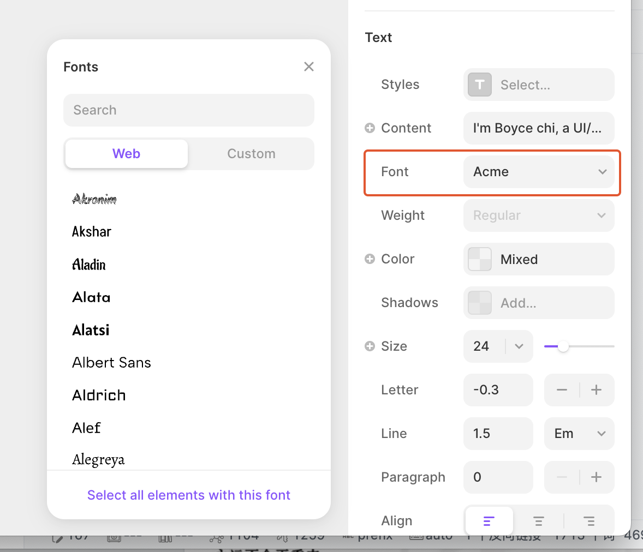This screenshot has height=552, width=643.
Task: Click the plus icon beside Color
Action: (x=370, y=259)
